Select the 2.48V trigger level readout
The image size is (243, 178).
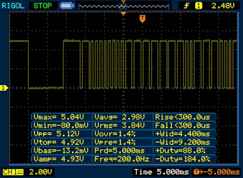[223, 6]
